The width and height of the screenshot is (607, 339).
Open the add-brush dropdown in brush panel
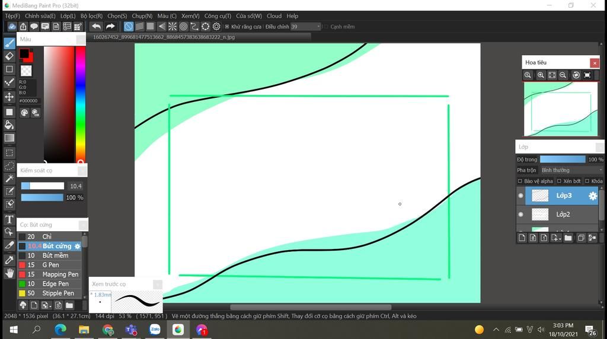click(x=50, y=306)
